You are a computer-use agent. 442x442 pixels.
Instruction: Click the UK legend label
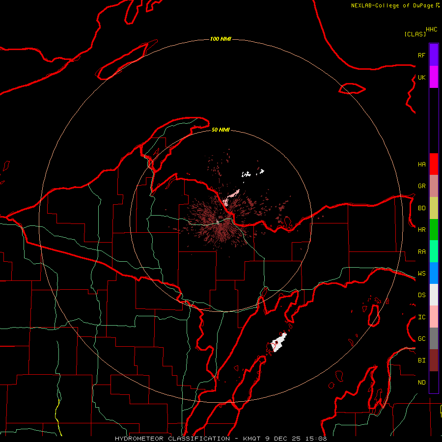point(421,78)
